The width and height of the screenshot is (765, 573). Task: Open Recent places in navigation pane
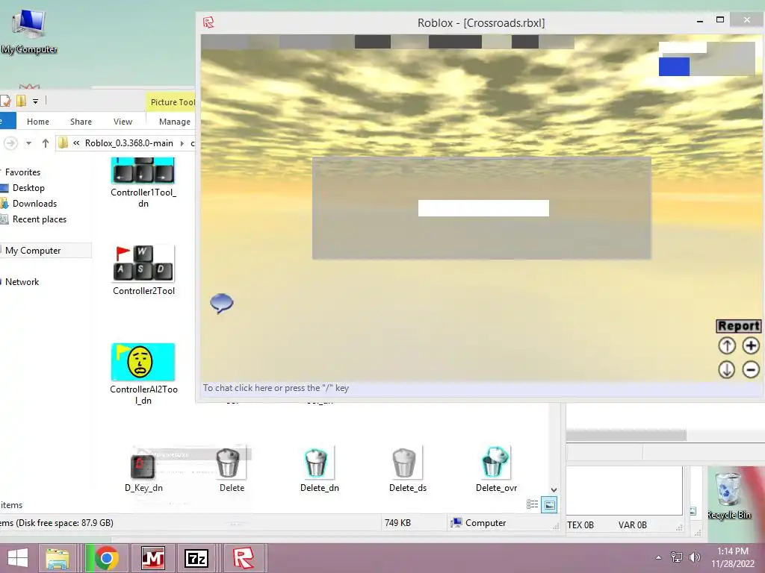[39, 219]
